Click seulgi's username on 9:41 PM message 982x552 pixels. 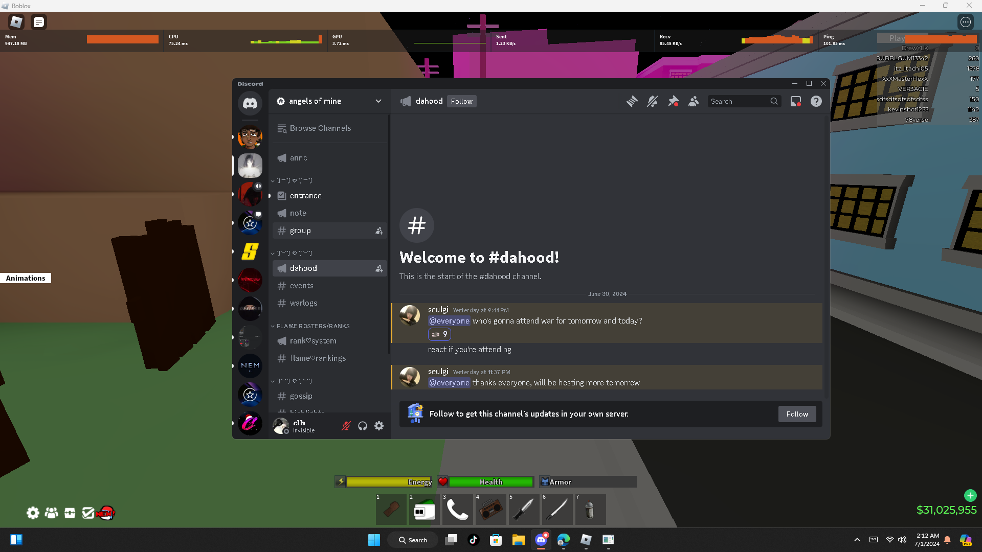click(438, 310)
